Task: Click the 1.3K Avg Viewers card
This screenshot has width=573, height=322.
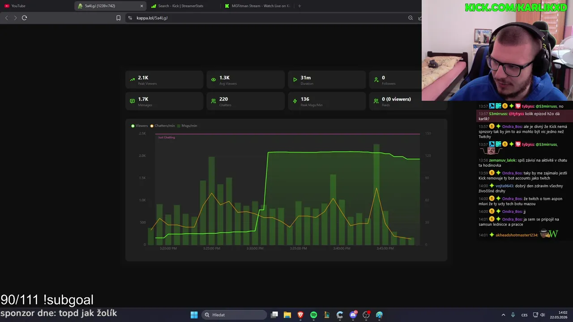Action: click(x=245, y=80)
